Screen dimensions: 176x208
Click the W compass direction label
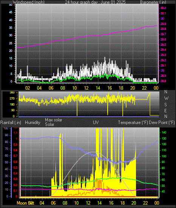click(166, 98)
